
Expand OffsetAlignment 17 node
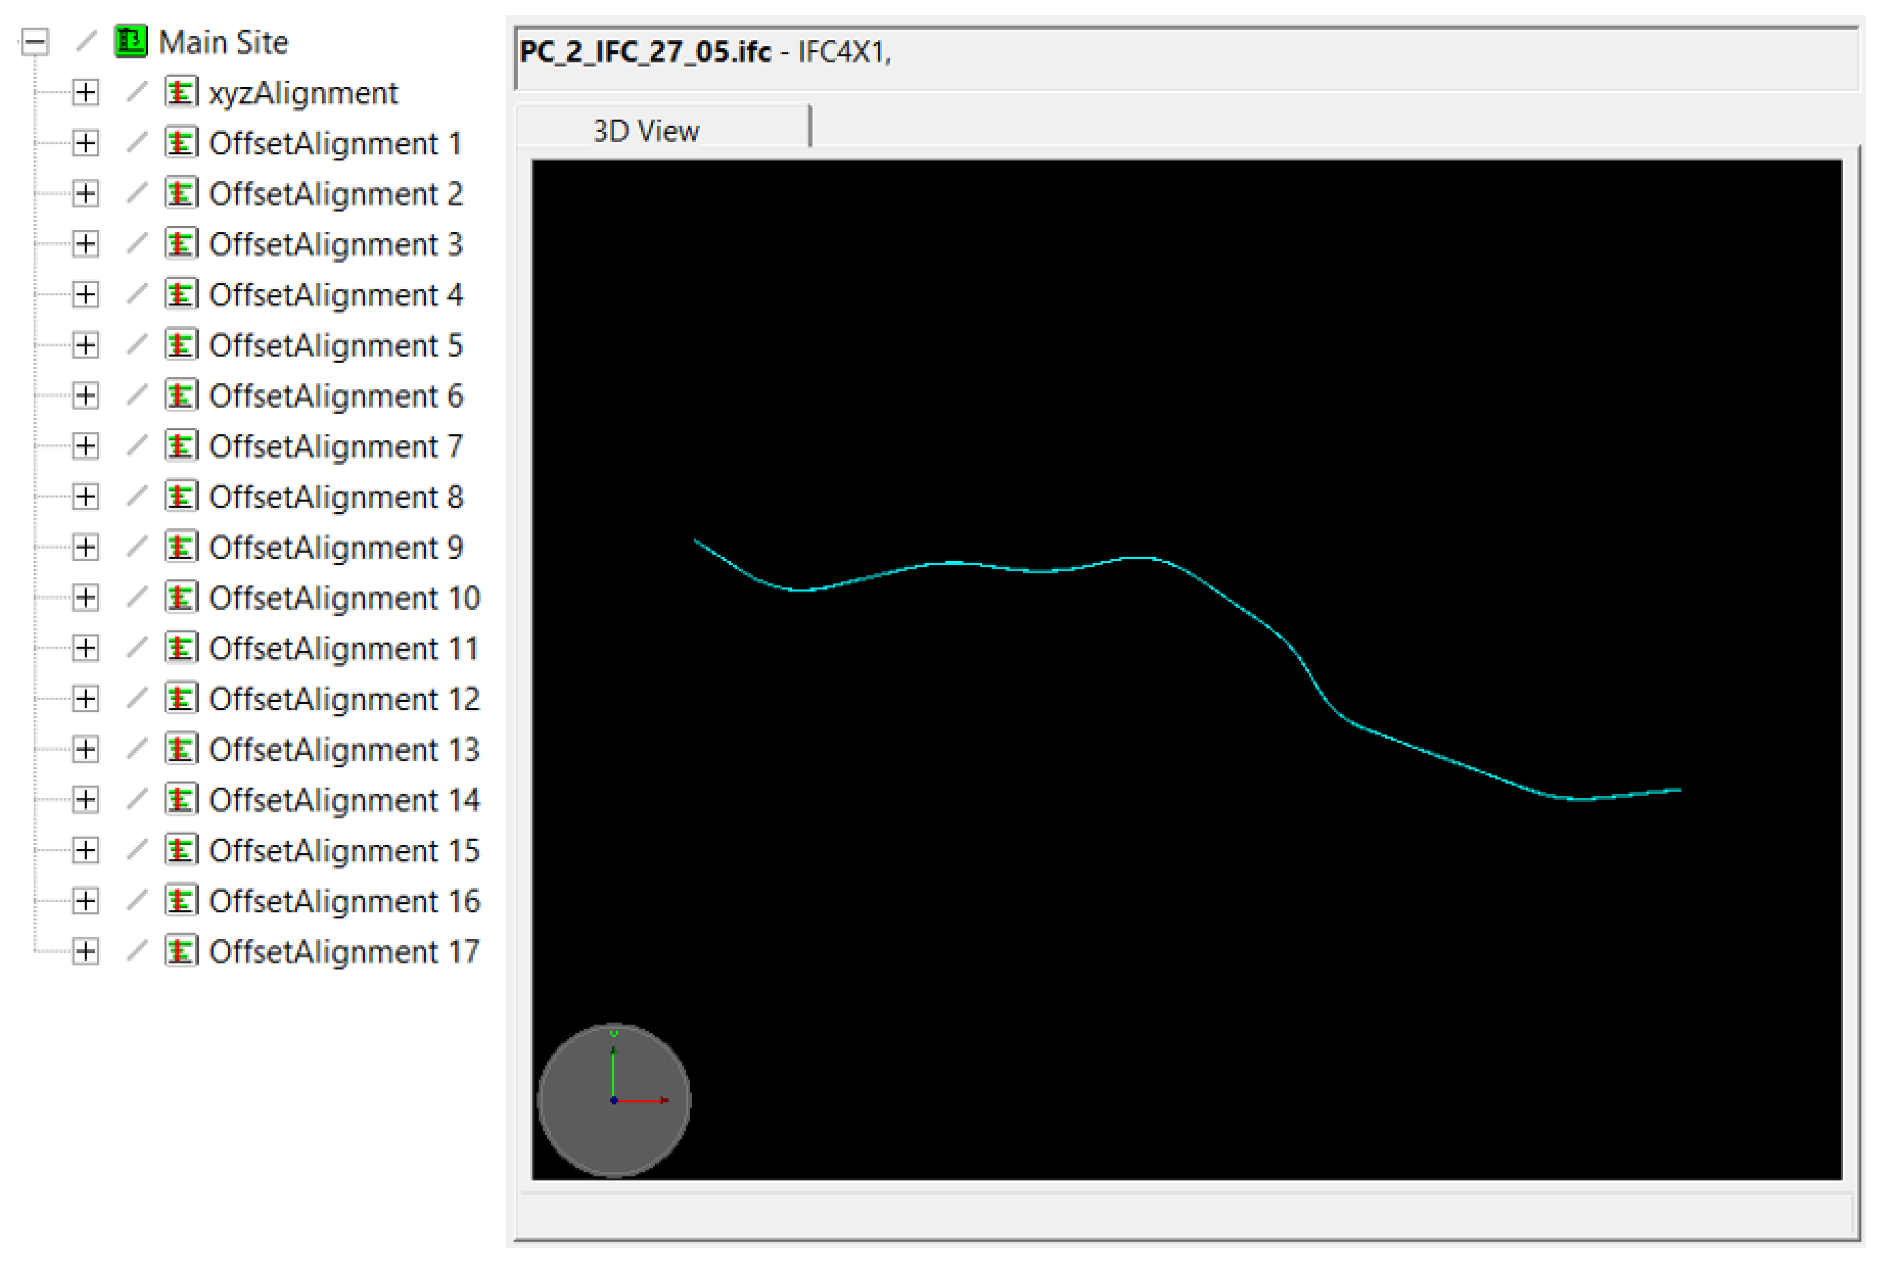(85, 951)
